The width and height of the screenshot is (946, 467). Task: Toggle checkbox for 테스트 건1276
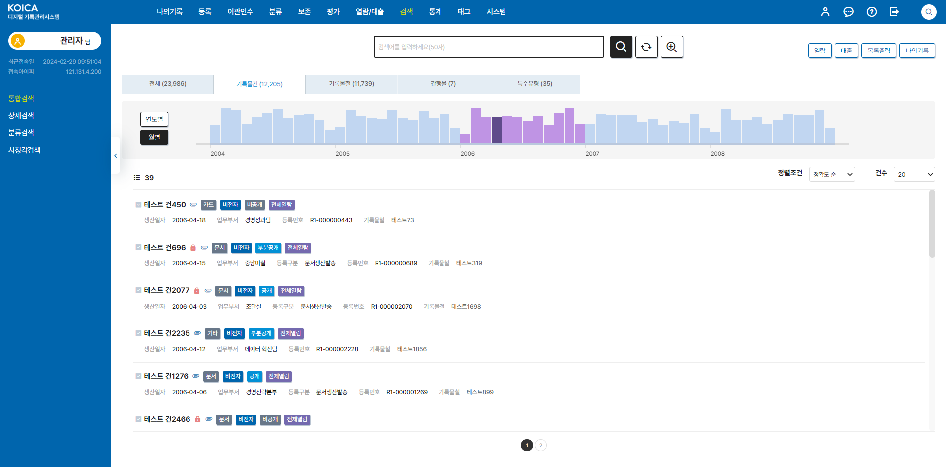point(138,376)
